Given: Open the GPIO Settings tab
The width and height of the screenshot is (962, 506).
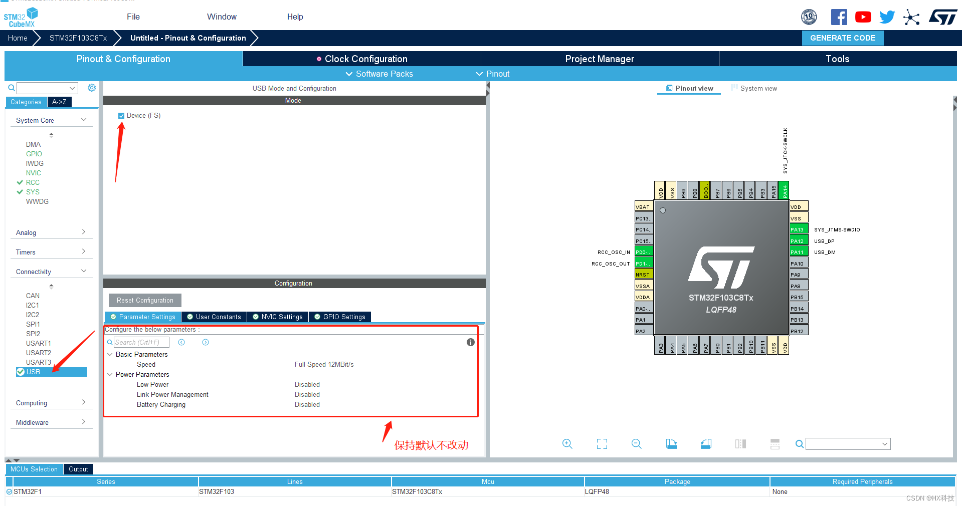Looking at the screenshot, I should tap(340, 317).
